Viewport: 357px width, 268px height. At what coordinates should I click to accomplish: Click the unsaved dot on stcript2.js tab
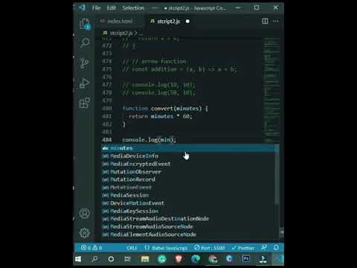pyautogui.click(x=187, y=22)
